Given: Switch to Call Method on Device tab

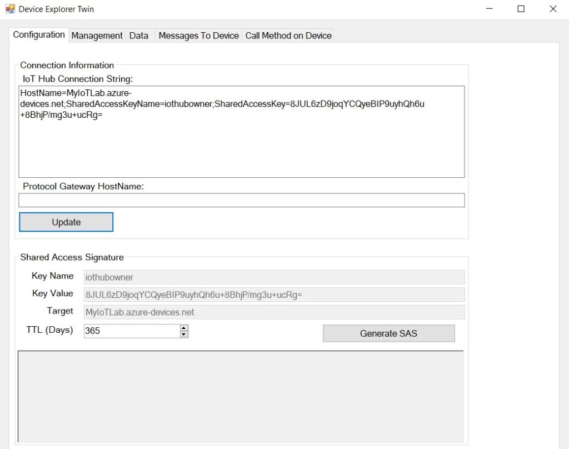Looking at the screenshot, I should click(x=288, y=35).
